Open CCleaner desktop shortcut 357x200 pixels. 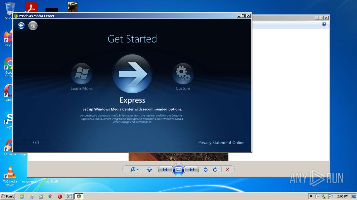tap(10, 147)
